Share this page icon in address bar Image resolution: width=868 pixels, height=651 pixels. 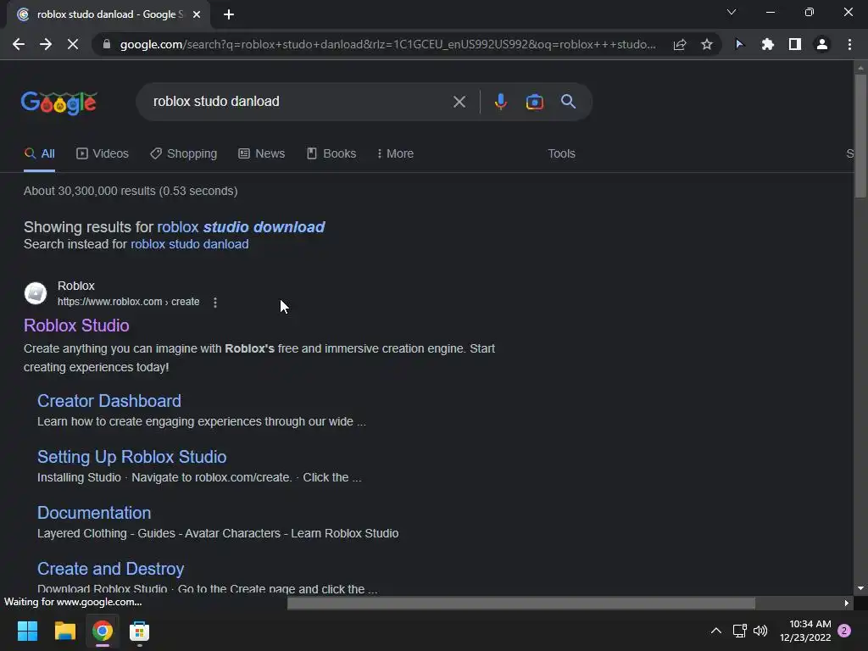(680, 44)
